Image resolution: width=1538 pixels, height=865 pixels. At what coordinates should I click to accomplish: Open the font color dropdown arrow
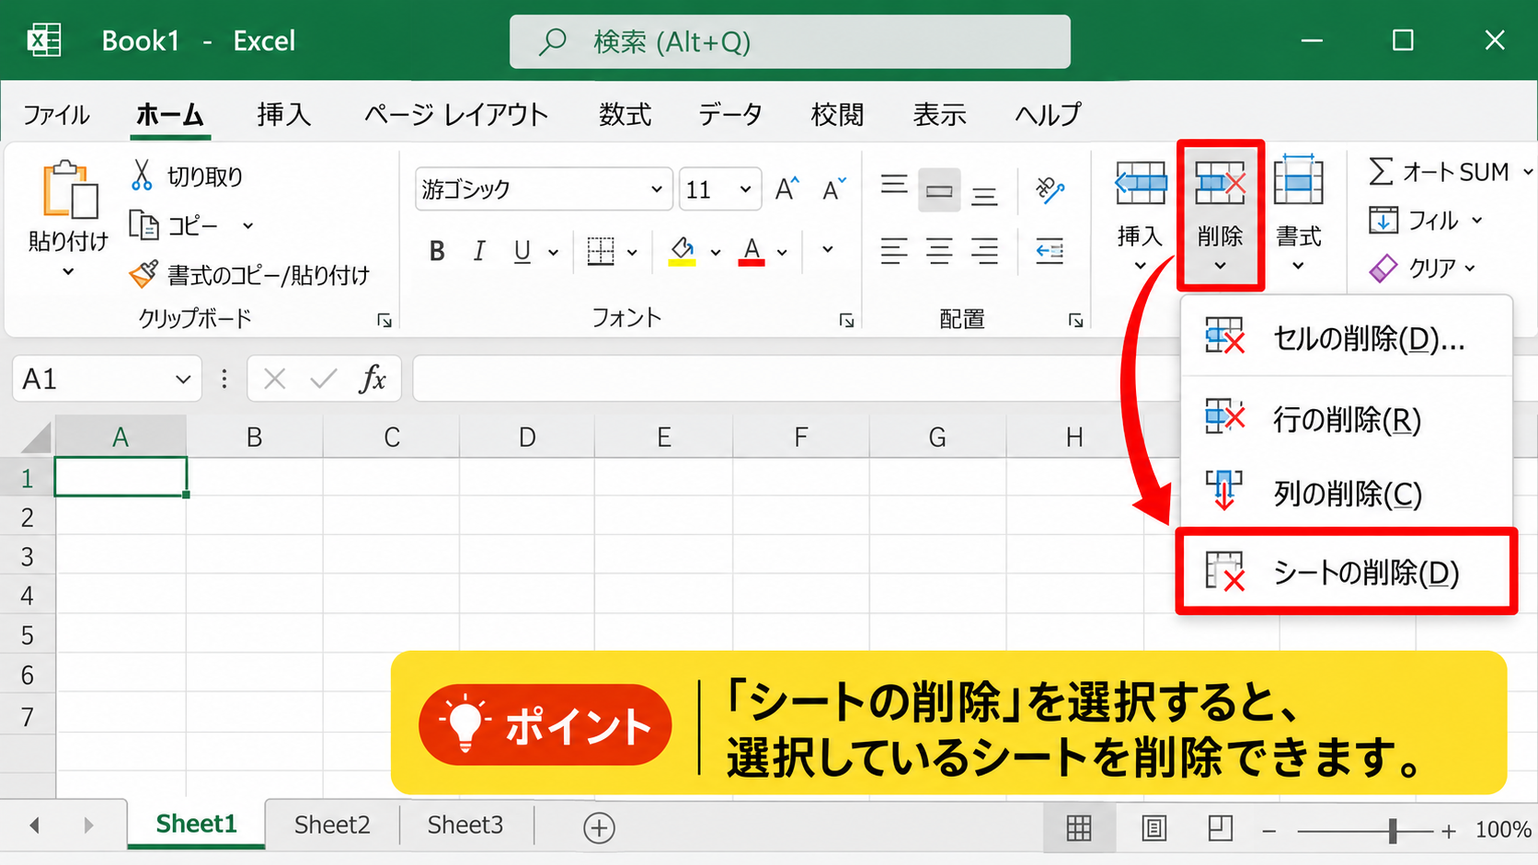click(782, 252)
